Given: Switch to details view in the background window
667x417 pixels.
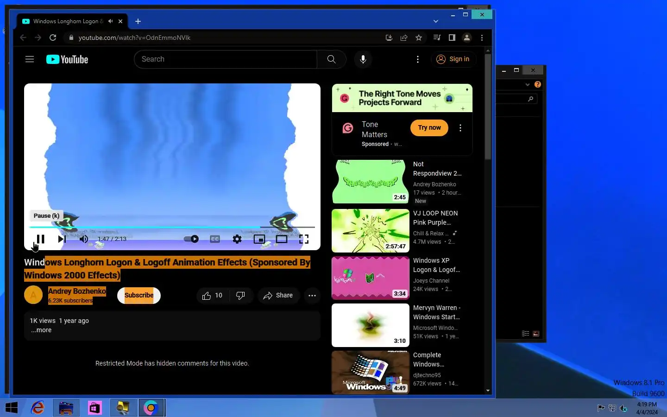Looking at the screenshot, I should pyautogui.click(x=525, y=334).
